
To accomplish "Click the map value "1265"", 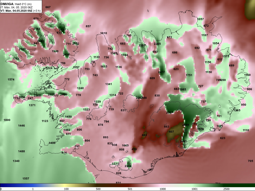I will [x=237, y=110].
